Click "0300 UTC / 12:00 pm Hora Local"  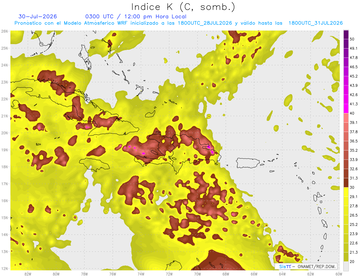(x=136, y=16)
